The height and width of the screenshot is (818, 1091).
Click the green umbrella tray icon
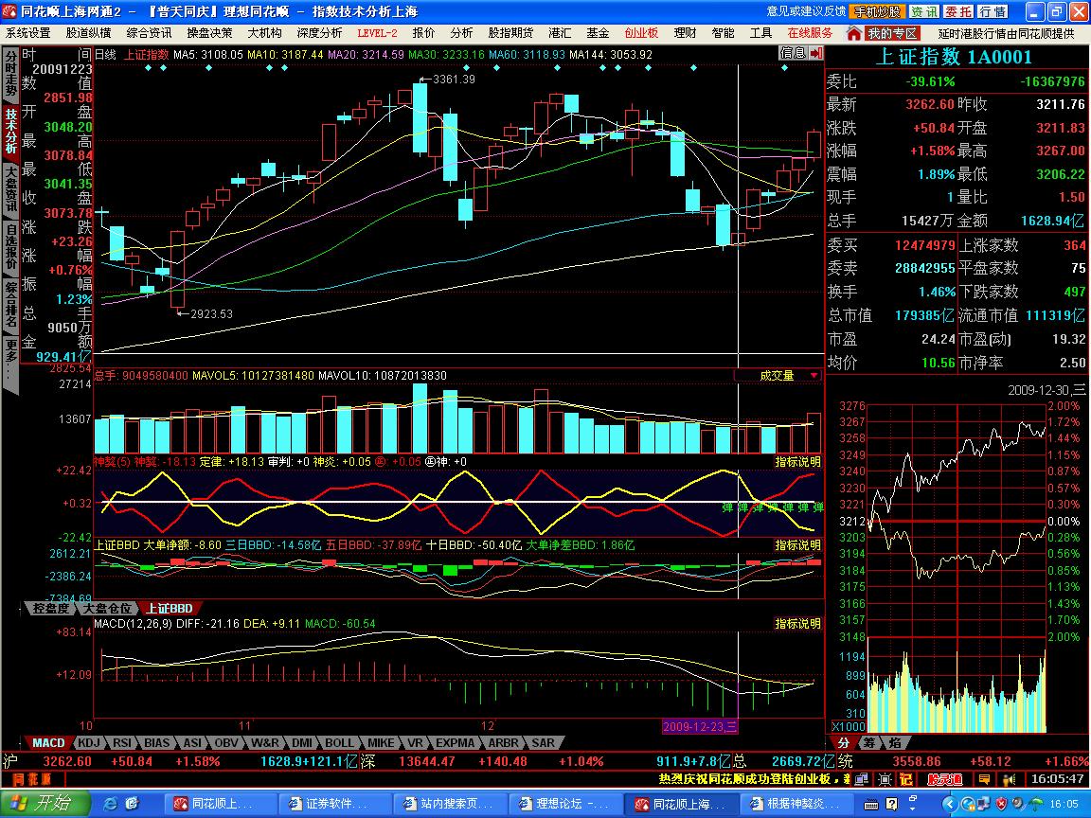1036,804
